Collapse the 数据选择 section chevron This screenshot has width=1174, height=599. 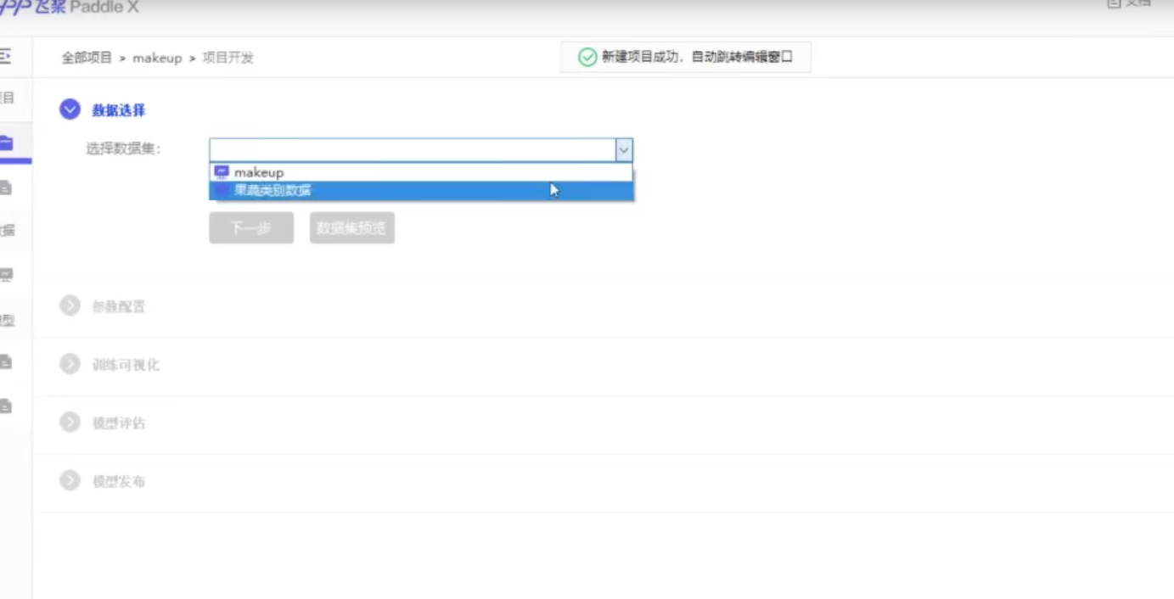(68, 109)
